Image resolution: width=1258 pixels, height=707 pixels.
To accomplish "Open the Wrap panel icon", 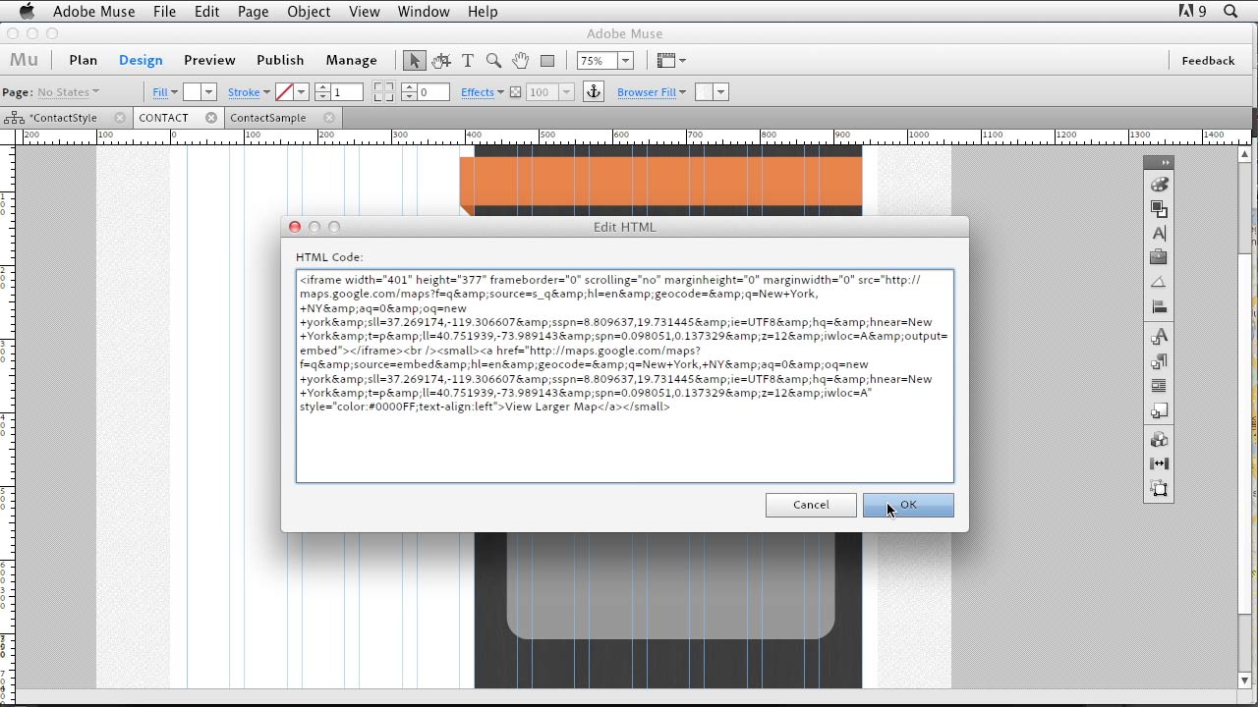I will pos(1160,386).
